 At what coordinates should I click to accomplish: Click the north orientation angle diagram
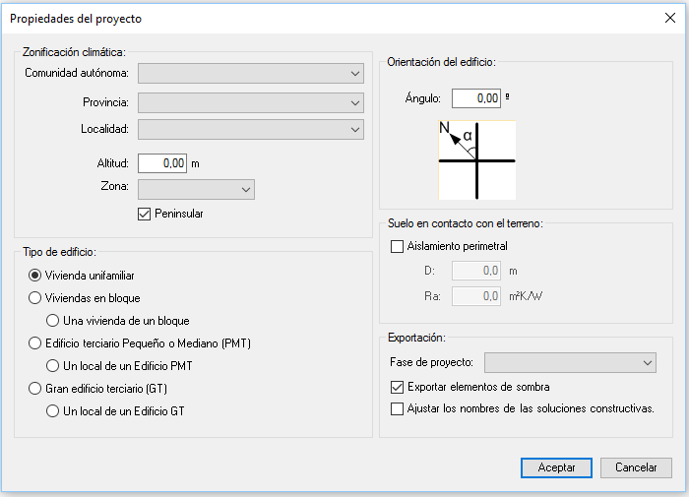tap(476, 159)
